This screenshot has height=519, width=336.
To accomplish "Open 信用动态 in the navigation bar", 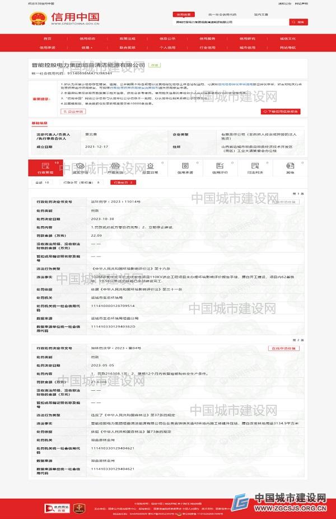I will click(x=87, y=39).
